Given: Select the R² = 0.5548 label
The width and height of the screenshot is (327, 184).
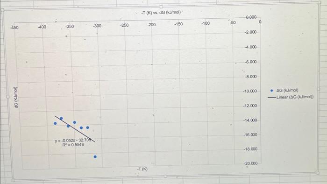Looking at the screenshot, I should point(73,145).
